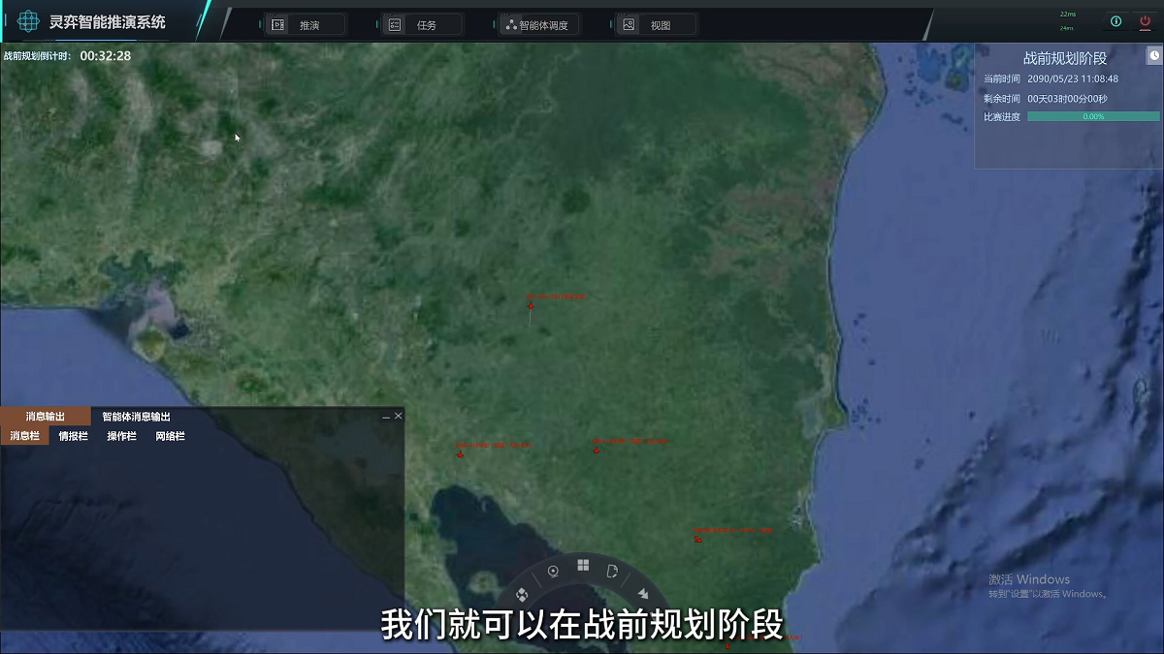Toggle the clock icon on the stage panel
Viewport: 1164px width, 654px height.
[x=1154, y=56]
